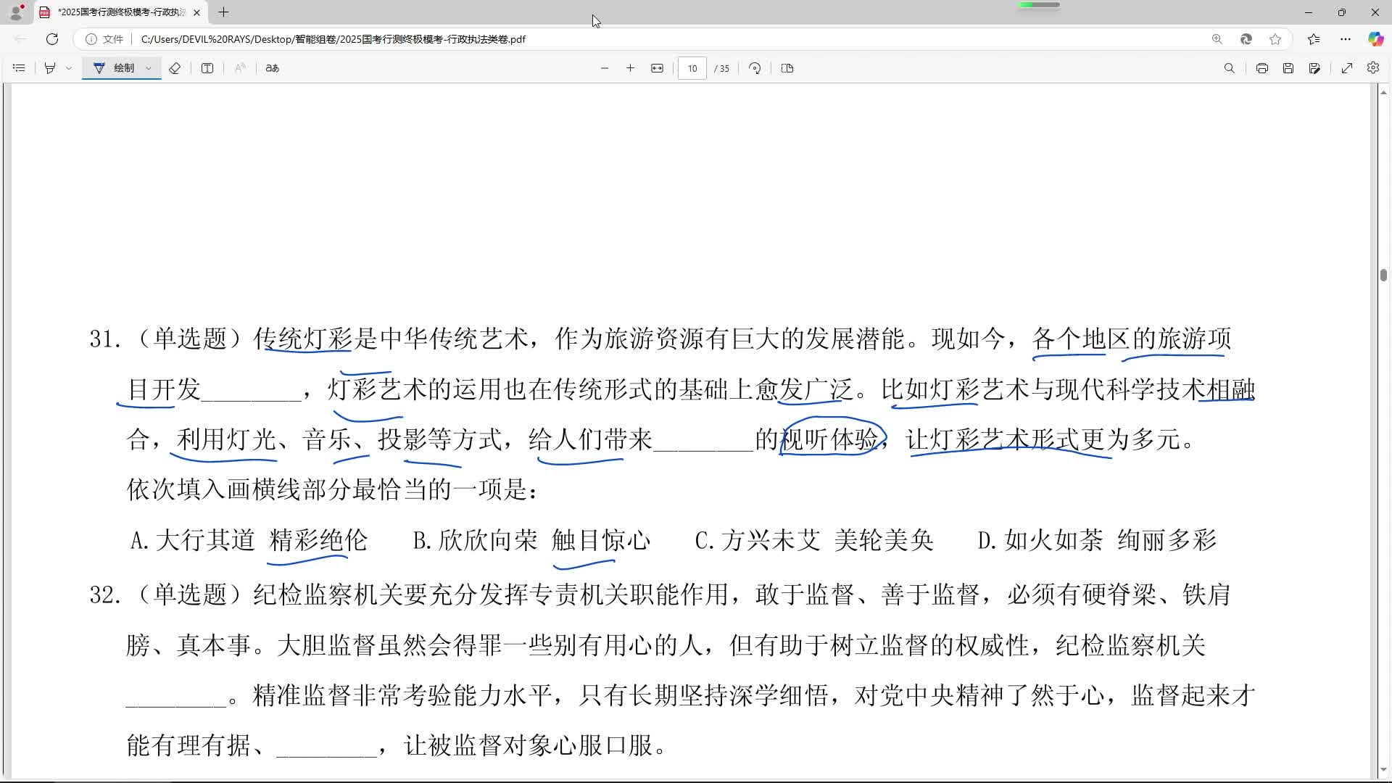Zoom out with the minus button

point(605,68)
